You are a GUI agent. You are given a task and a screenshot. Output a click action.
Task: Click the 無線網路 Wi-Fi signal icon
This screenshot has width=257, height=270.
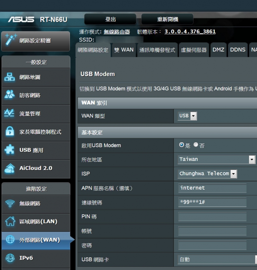10,203
